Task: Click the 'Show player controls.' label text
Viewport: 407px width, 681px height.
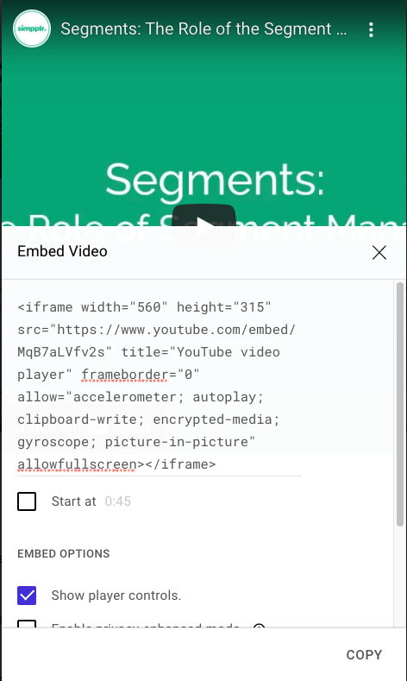Action: point(116,596)
